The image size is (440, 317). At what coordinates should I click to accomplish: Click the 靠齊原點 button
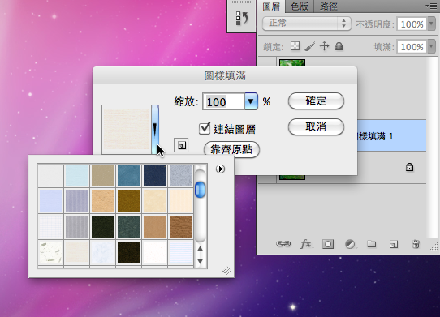pyautogui.click(x=231, y=149)
